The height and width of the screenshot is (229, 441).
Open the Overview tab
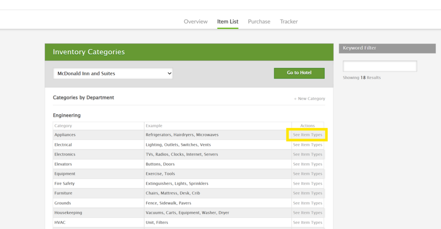coord(196,22)
